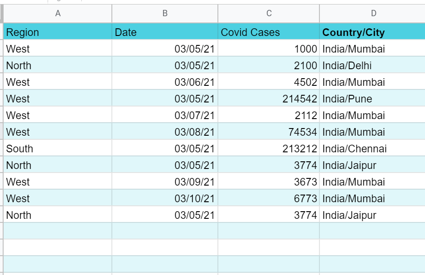The width and height of the screenshot is (425, 275).
Task: Click West cell in the 03/09/21 row
Action: click(x=58, y=182)
